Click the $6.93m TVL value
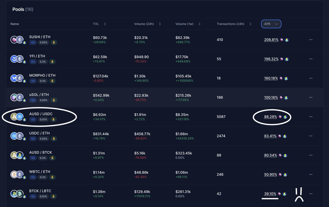This screenshot has width=329, height=207. pyautogui.click(x=99, y=115)
